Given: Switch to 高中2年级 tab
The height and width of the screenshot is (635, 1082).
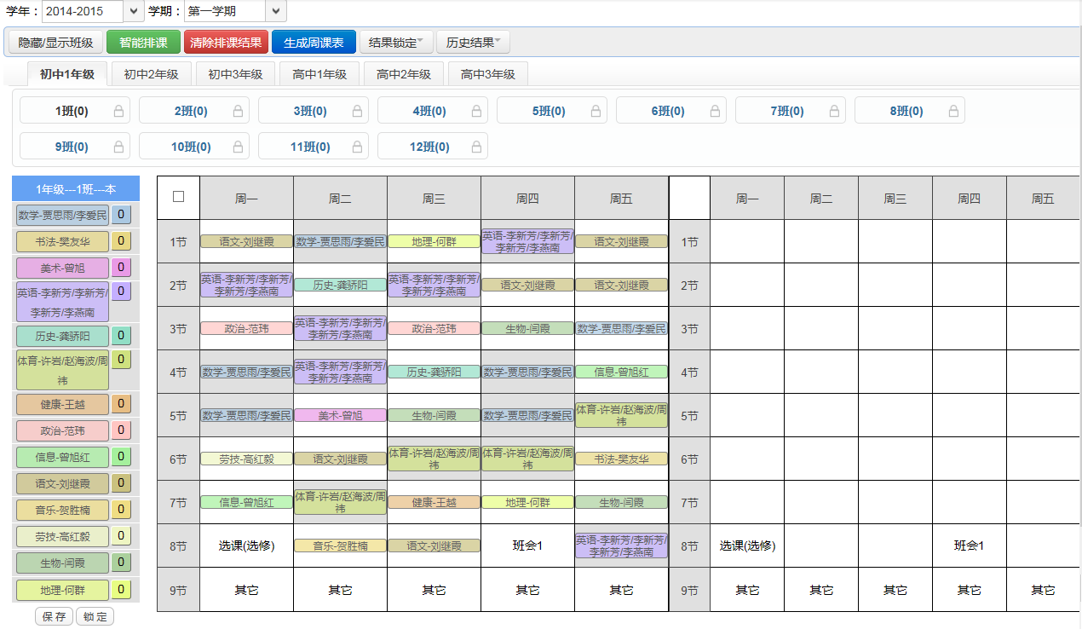Looking at the screenshot, I should 404,74.
